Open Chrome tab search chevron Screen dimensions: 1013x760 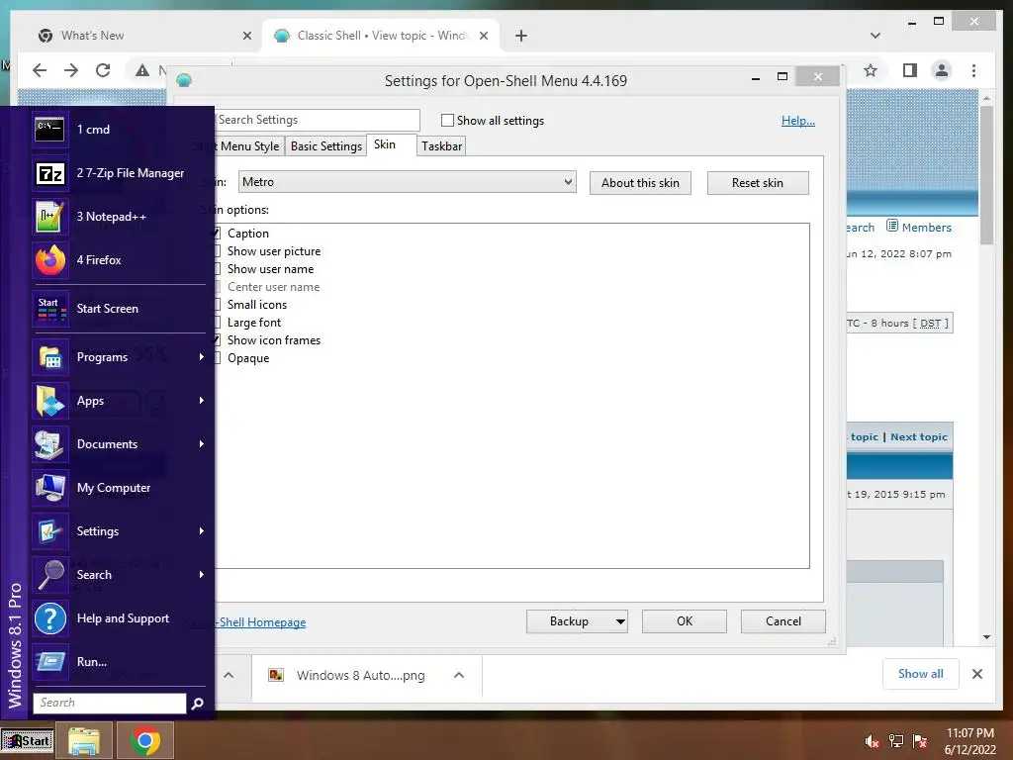tap(875, 36)
